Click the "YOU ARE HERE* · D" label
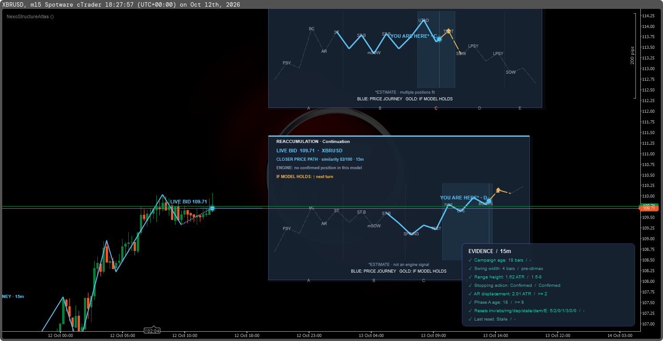 pos(464,198)
